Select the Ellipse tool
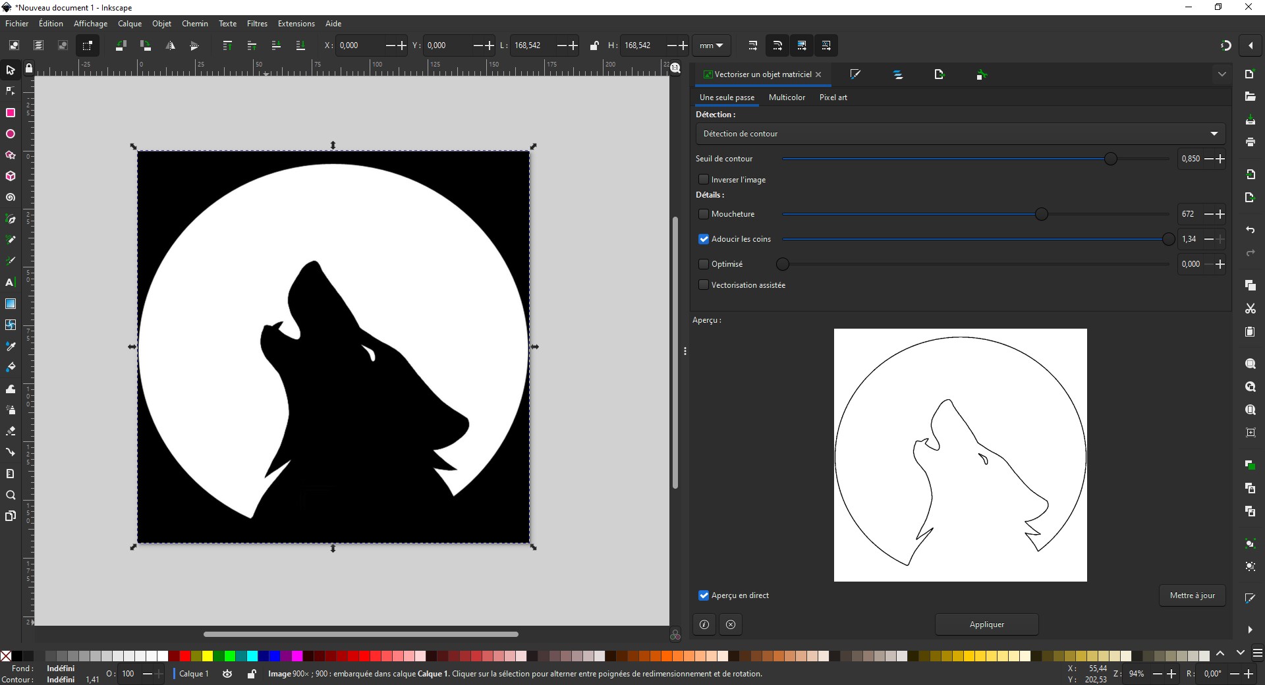 [x=11, y=134]
